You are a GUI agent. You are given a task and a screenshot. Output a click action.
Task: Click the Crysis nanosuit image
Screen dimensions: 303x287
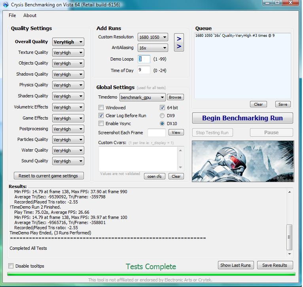click(243, 161)
